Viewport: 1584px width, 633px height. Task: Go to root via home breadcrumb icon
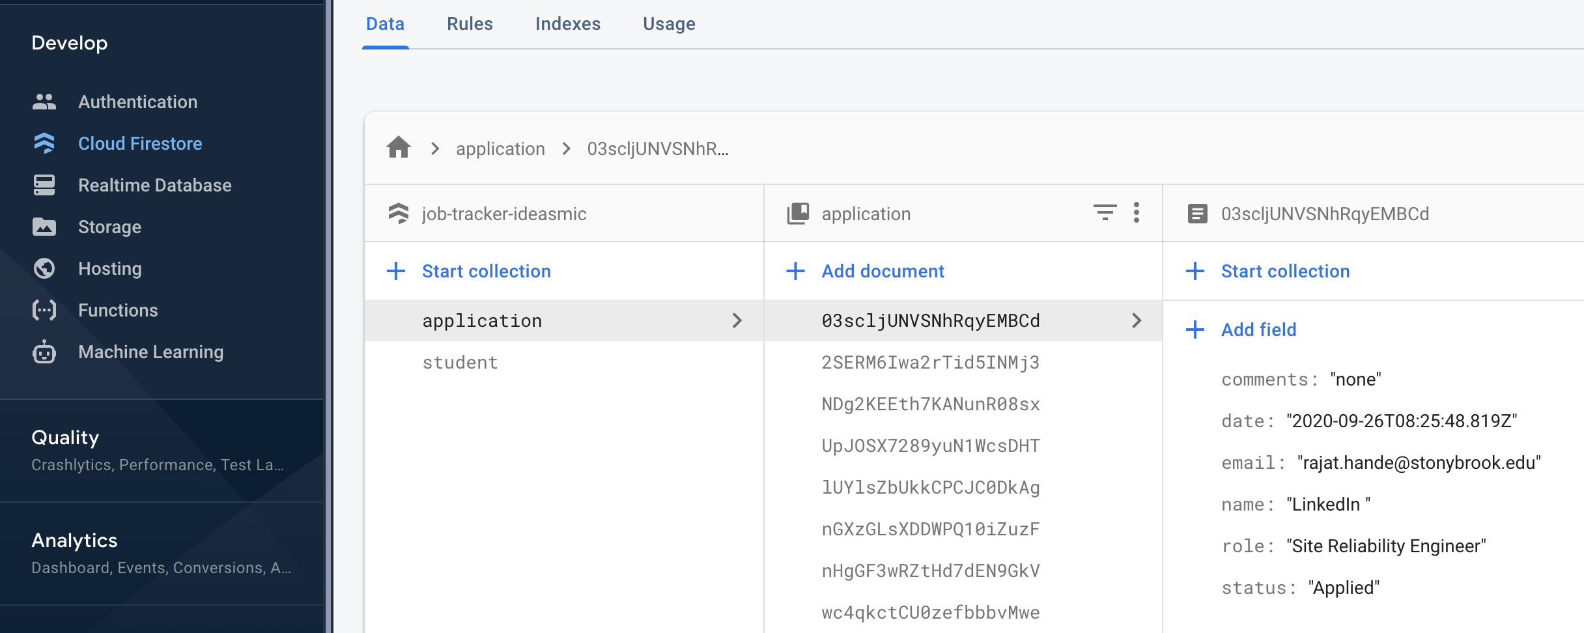click(x=399, y=148)
